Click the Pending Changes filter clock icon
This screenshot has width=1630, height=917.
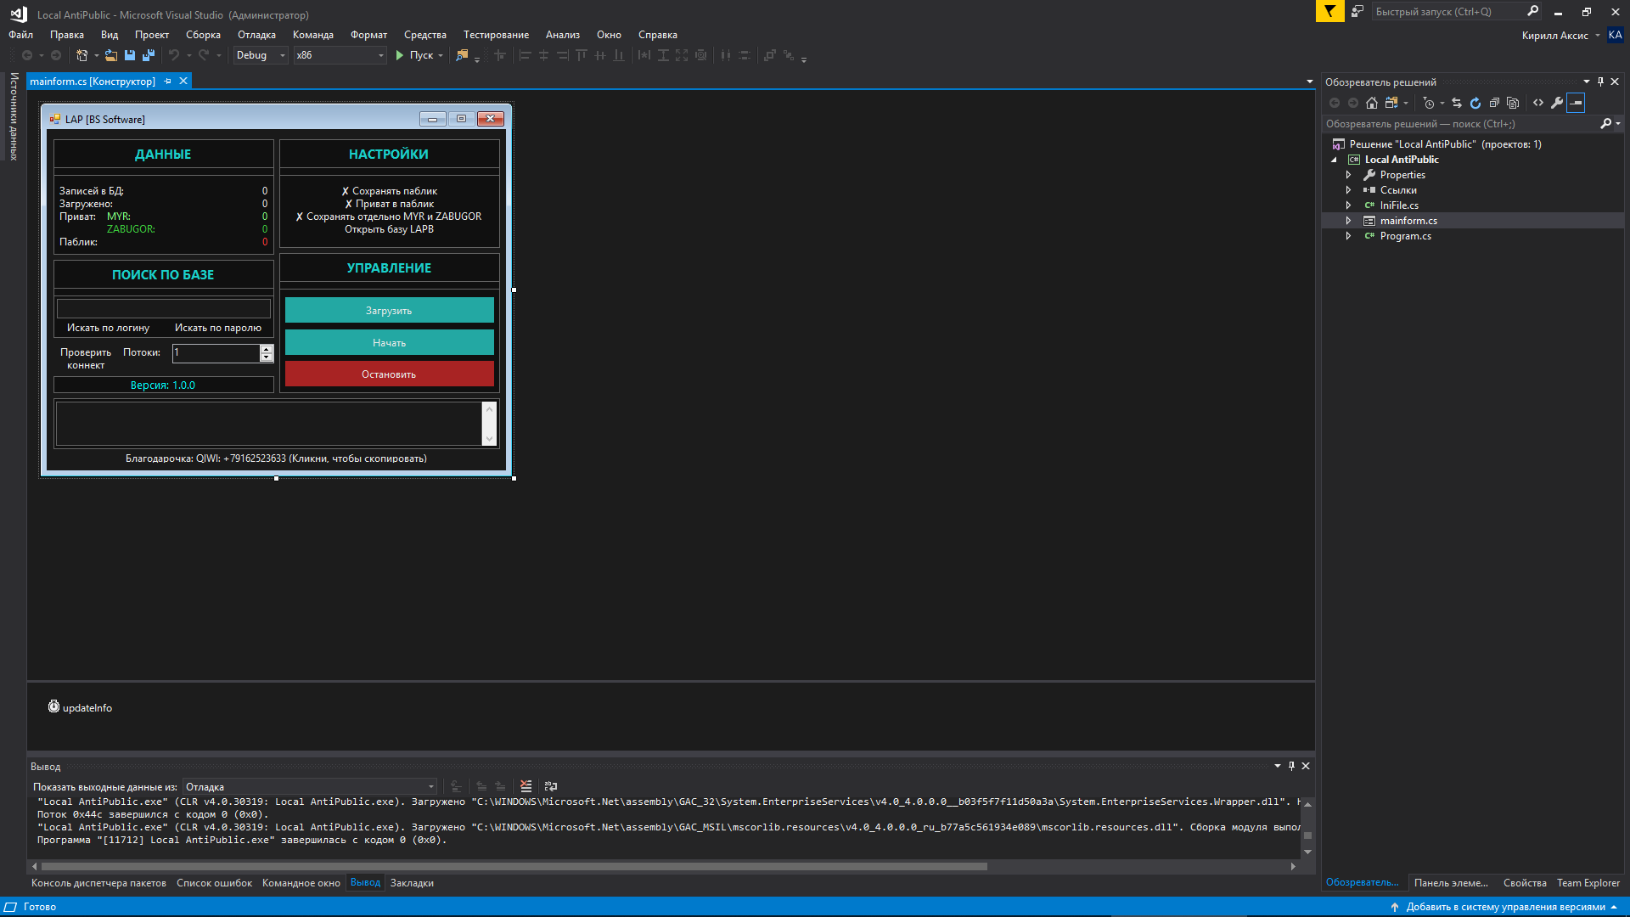[1429, 103]
